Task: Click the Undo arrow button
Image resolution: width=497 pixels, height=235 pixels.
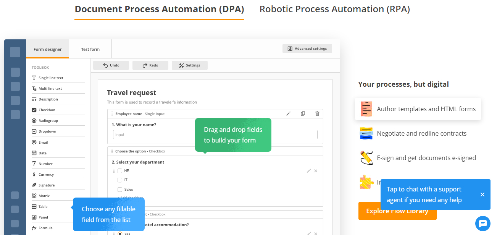Action: tap(111, 65)
